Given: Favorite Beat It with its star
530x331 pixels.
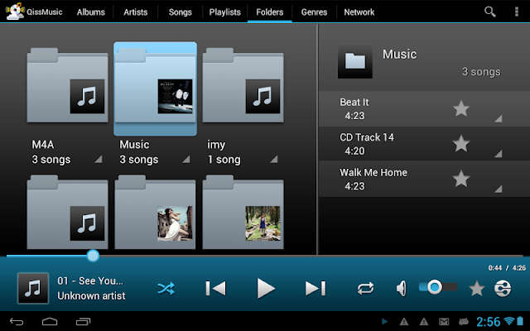Looking at the screenshot, I should point(461,108).
